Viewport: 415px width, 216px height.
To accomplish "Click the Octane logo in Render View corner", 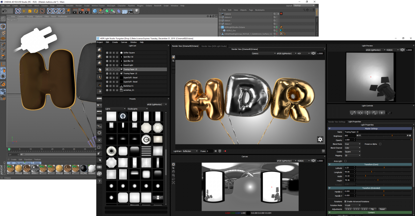I will [320, 139].
